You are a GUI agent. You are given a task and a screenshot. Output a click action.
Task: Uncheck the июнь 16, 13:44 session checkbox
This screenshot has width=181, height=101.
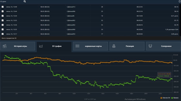(3, 11)
